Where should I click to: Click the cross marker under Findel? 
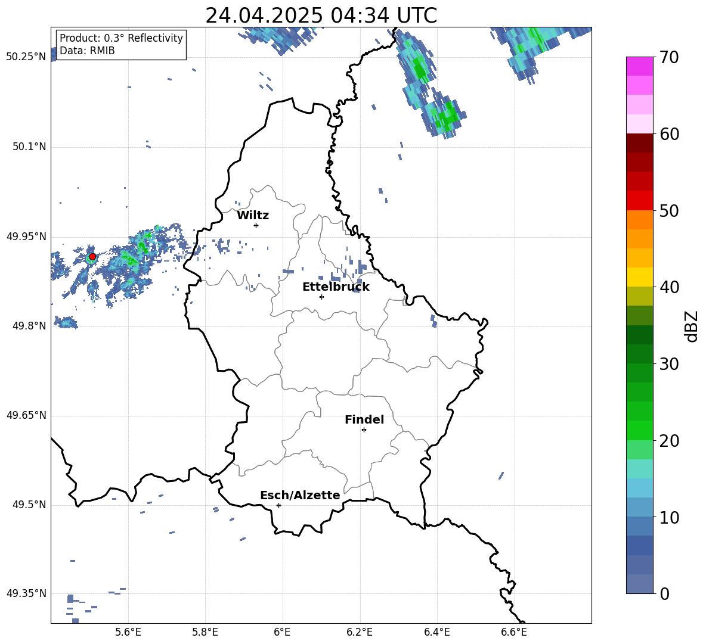tap(364, 430)
